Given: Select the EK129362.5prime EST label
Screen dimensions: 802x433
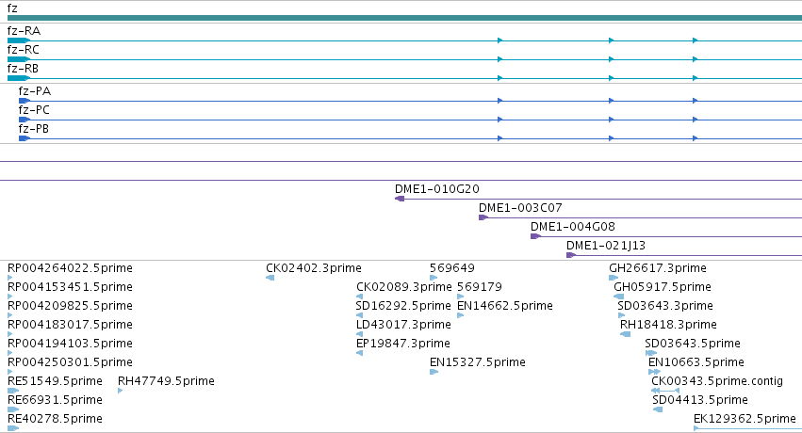Looking at the screenshot, I should [745, 419].
